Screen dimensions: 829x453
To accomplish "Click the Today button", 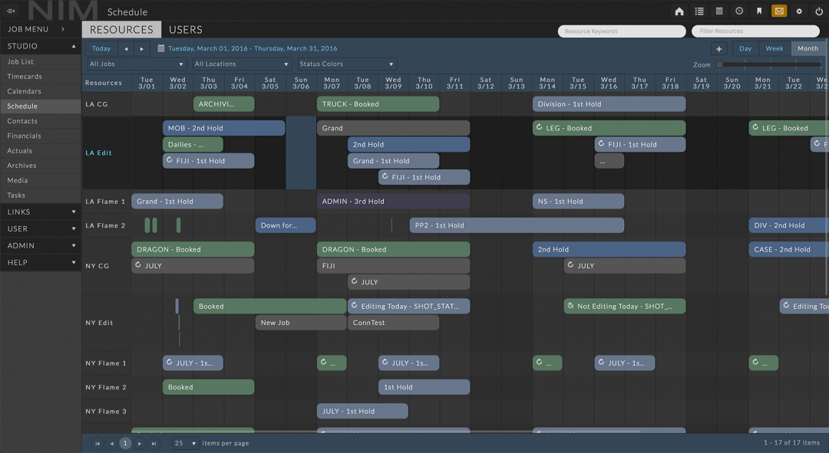I will [101, 48].
